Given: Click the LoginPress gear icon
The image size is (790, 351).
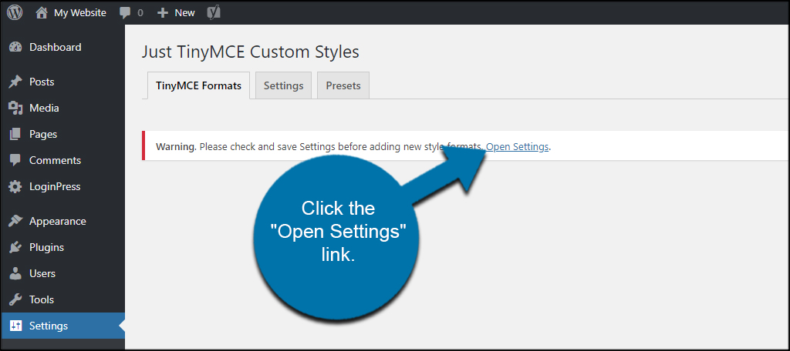Looking at the screenshot, I should [x=15, y=186].
